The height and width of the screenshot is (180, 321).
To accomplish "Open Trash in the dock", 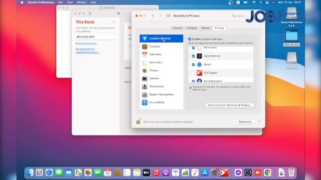I will (291, 172).
